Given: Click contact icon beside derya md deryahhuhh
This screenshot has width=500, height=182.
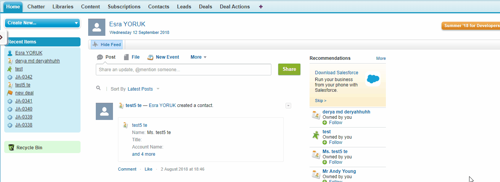Looking at the screenshot, I should pos(10,61).
